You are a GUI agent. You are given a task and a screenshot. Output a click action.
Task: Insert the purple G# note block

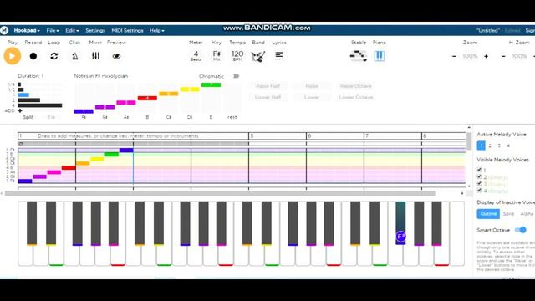[x=104, y=107]
